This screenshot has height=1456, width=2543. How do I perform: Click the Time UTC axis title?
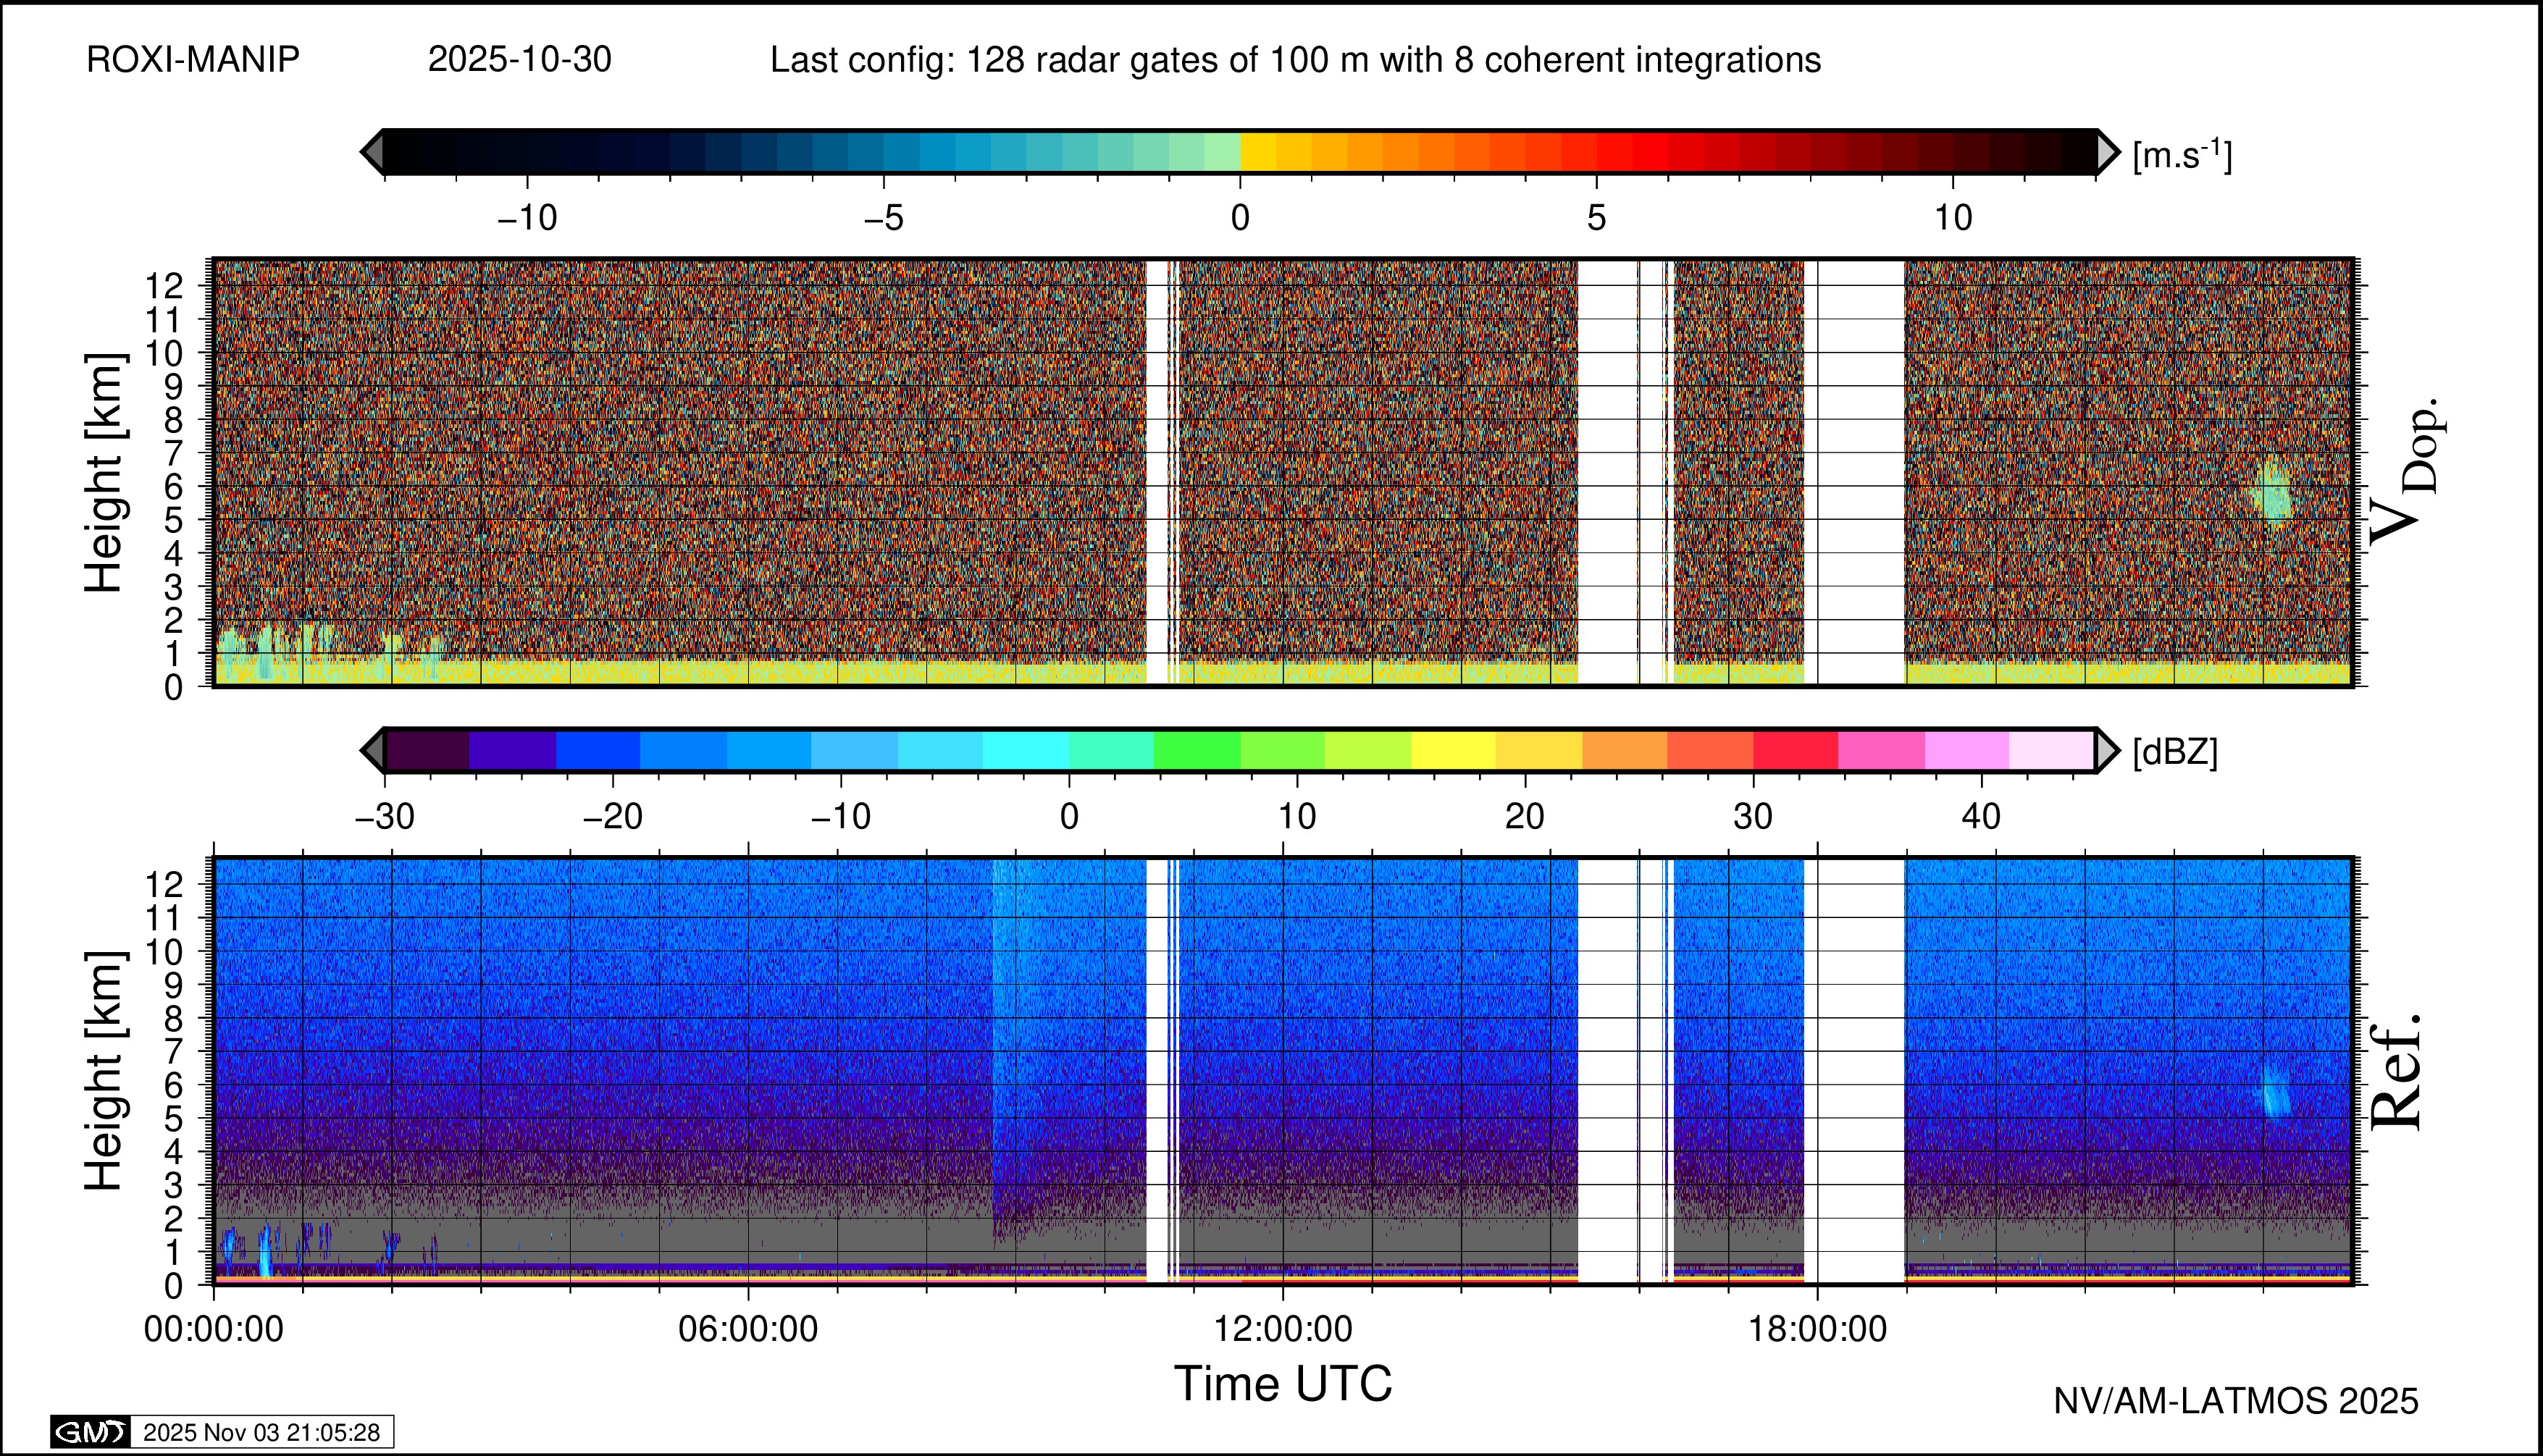(1283, 1384)
